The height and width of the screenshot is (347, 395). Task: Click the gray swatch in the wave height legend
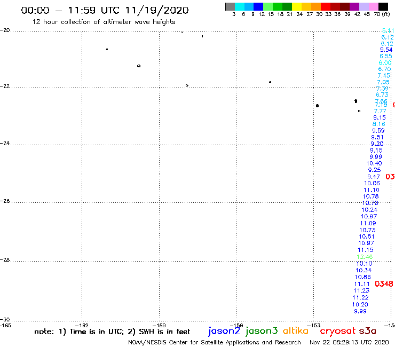tap(230, 6)
